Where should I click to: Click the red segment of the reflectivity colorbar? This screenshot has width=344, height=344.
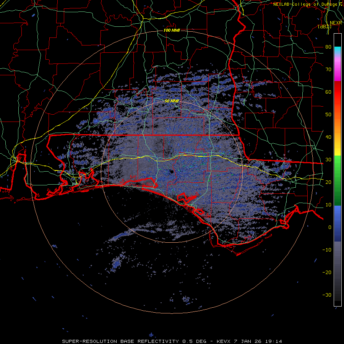tap(338, 92)
